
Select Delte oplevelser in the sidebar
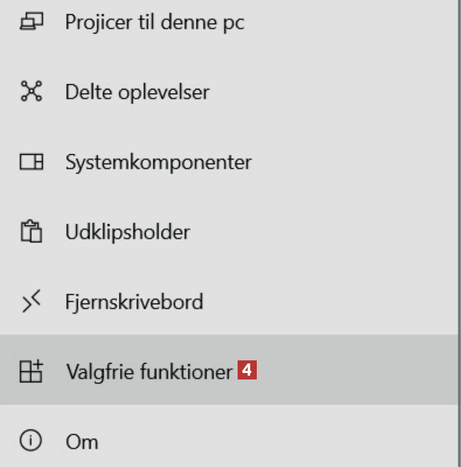point(137,92)
